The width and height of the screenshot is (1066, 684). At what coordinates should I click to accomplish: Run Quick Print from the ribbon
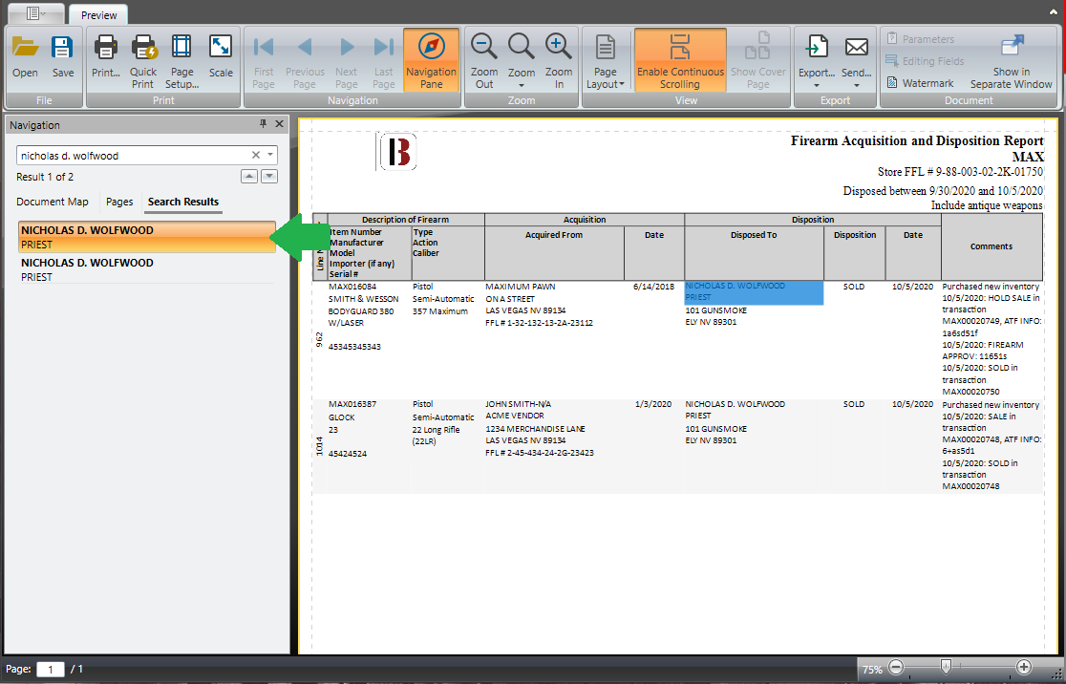pos(143,60)
